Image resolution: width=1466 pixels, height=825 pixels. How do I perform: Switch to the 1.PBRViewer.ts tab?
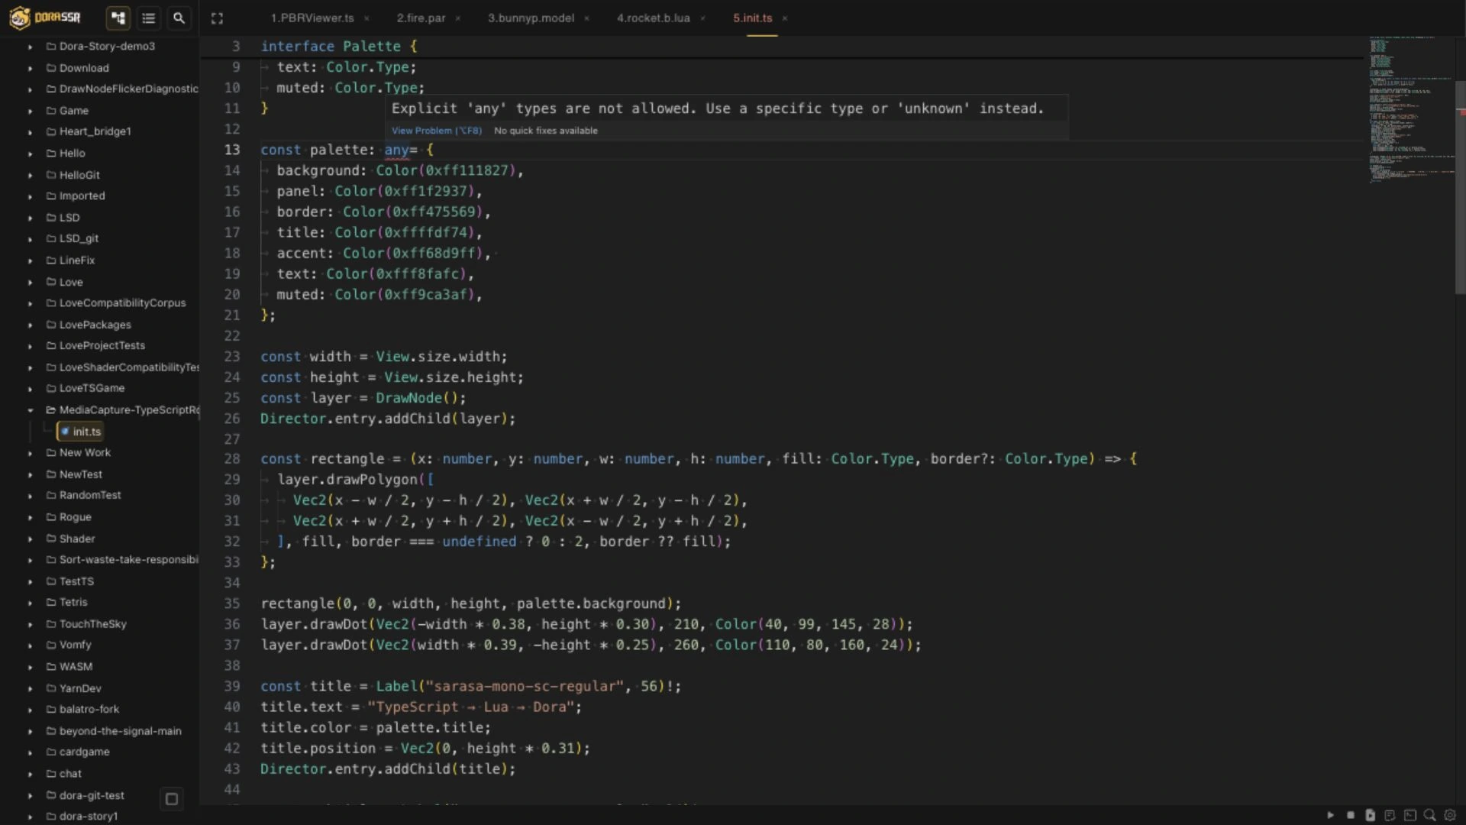[312, 18]
